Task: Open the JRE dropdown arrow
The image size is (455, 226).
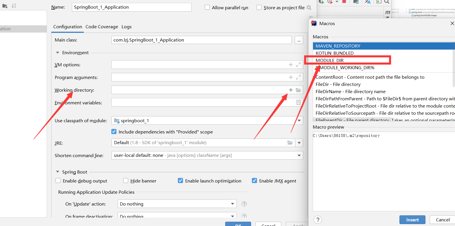Action: click(299, 143)
